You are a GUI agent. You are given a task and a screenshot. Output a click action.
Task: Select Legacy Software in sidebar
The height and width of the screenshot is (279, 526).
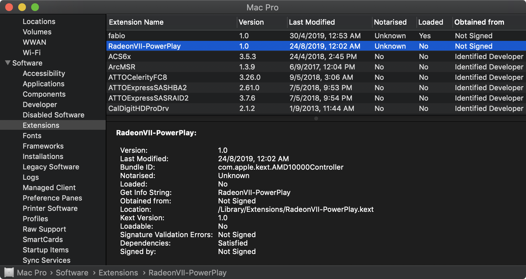point(51,167)
